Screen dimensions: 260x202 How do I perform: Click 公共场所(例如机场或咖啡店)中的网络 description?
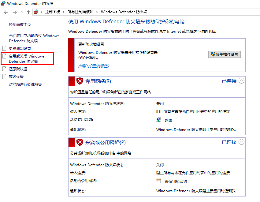pos(101,153)
